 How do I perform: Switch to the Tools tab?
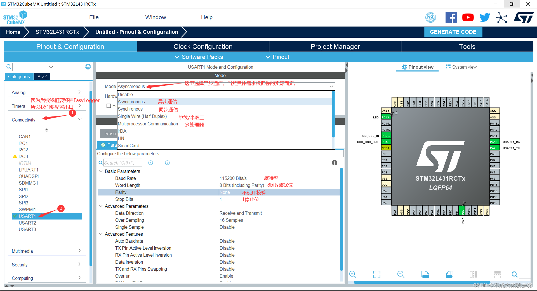pyautogui.click(x=467, y=47)
